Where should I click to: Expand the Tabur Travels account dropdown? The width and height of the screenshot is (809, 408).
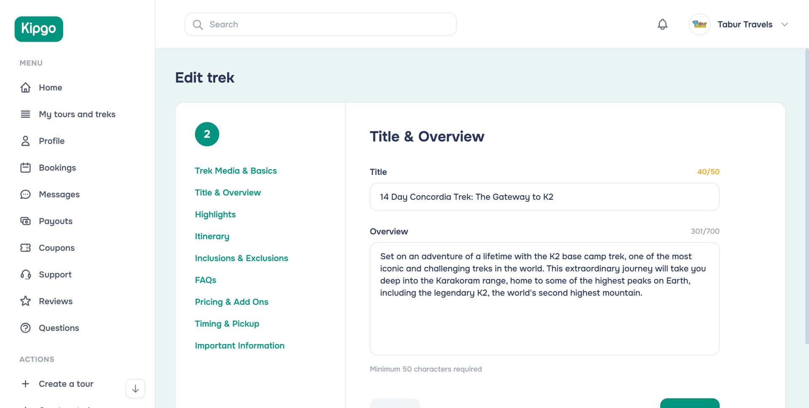[784, 24]
